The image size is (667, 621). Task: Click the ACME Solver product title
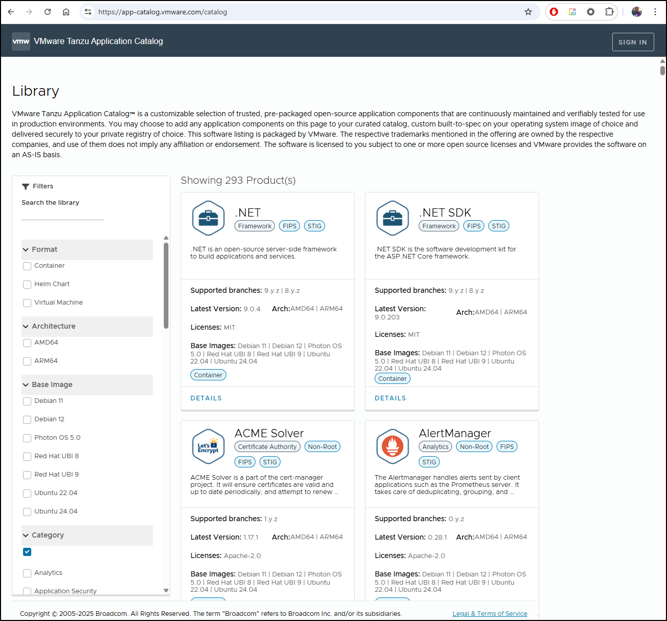point(269,434)
